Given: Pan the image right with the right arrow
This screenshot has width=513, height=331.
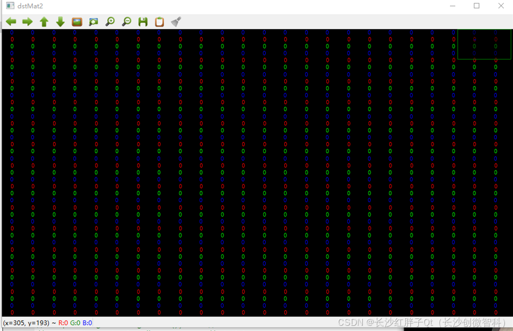Looking at the screenshot, I should pyautogui.click(x=28, y=22).
